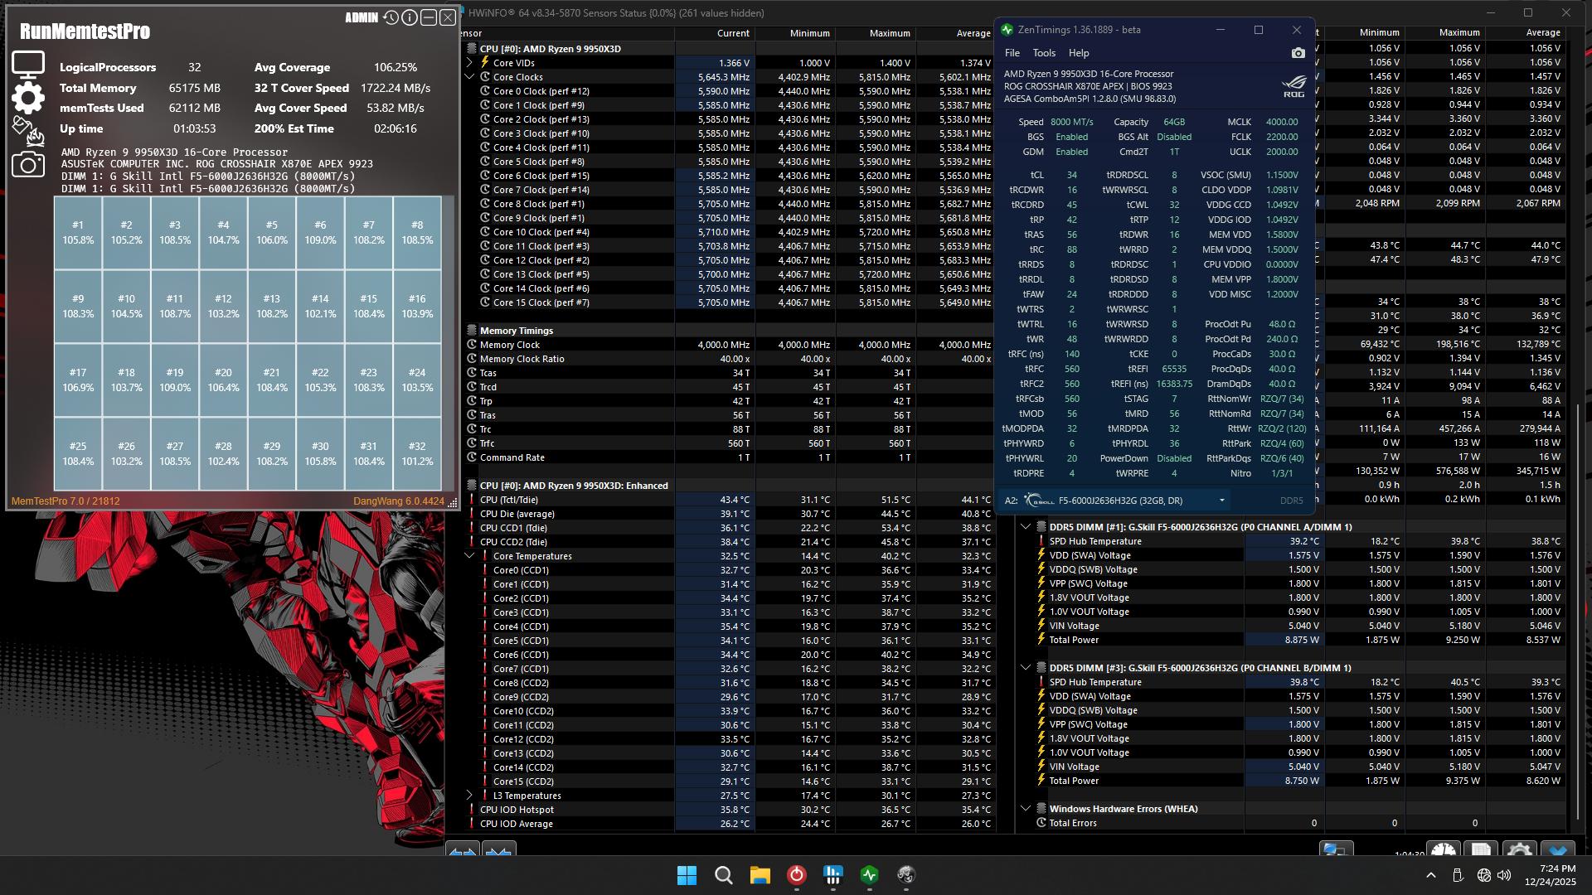Click the ADMIN label in RunMemtestPro
The image size is (1592, 895).
click(x=362, y=17)
